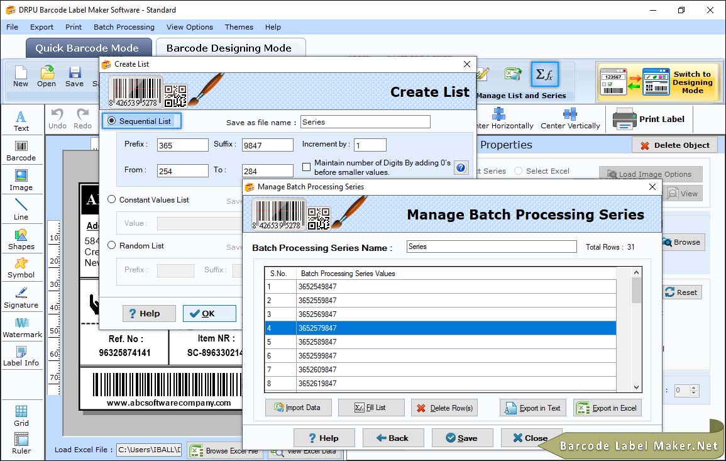
Task: Switch to Quick Barcode Mode tab
Action: [x=89, y=48]
